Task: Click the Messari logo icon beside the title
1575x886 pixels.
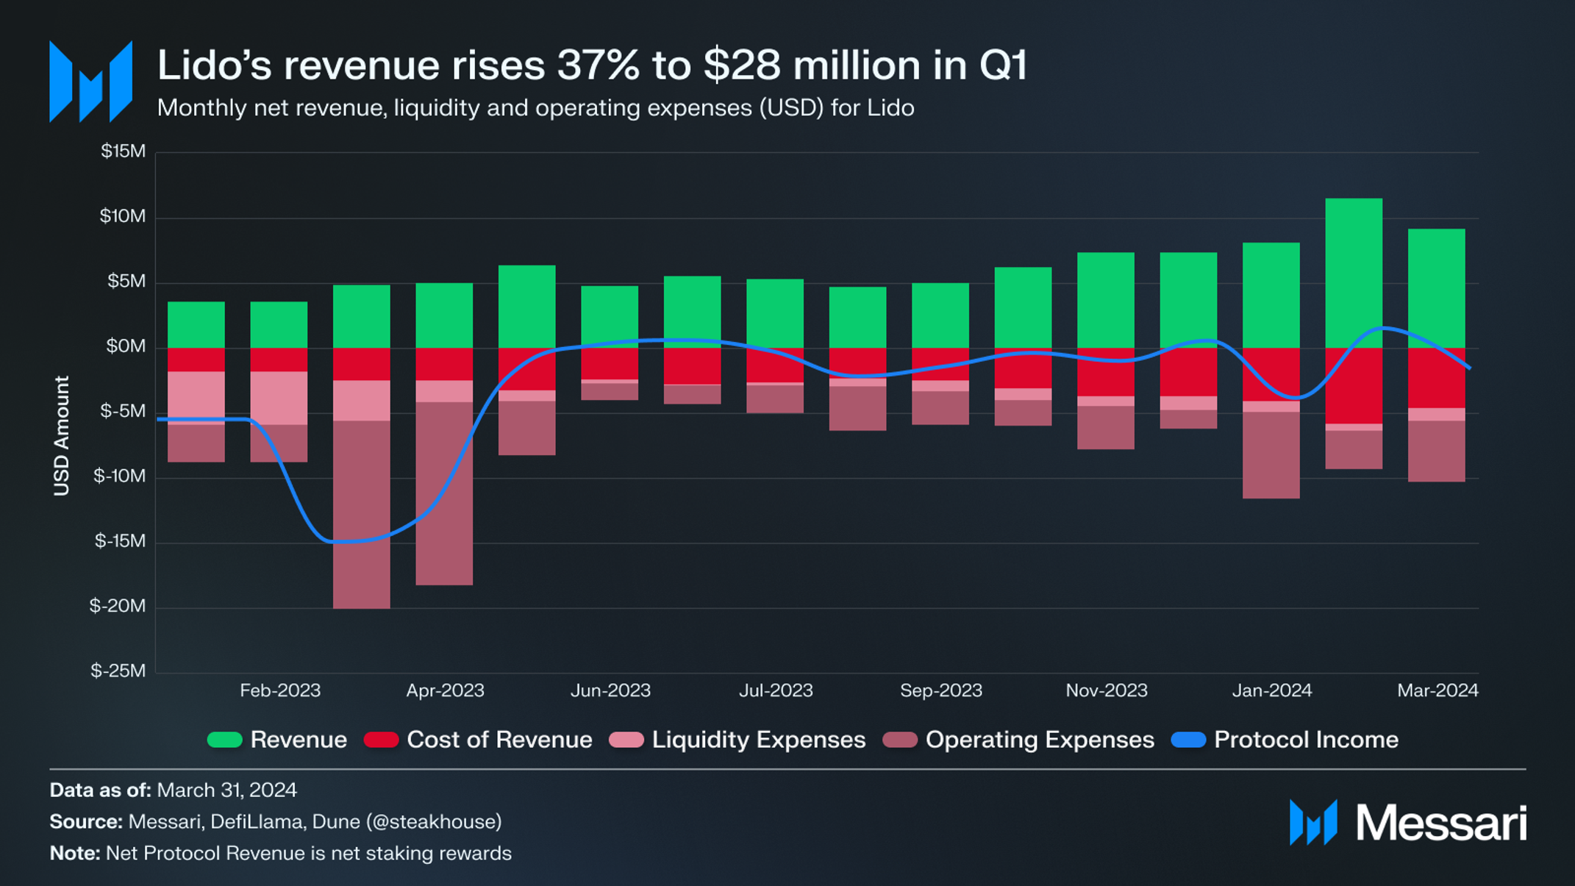Action: (90, 82)
